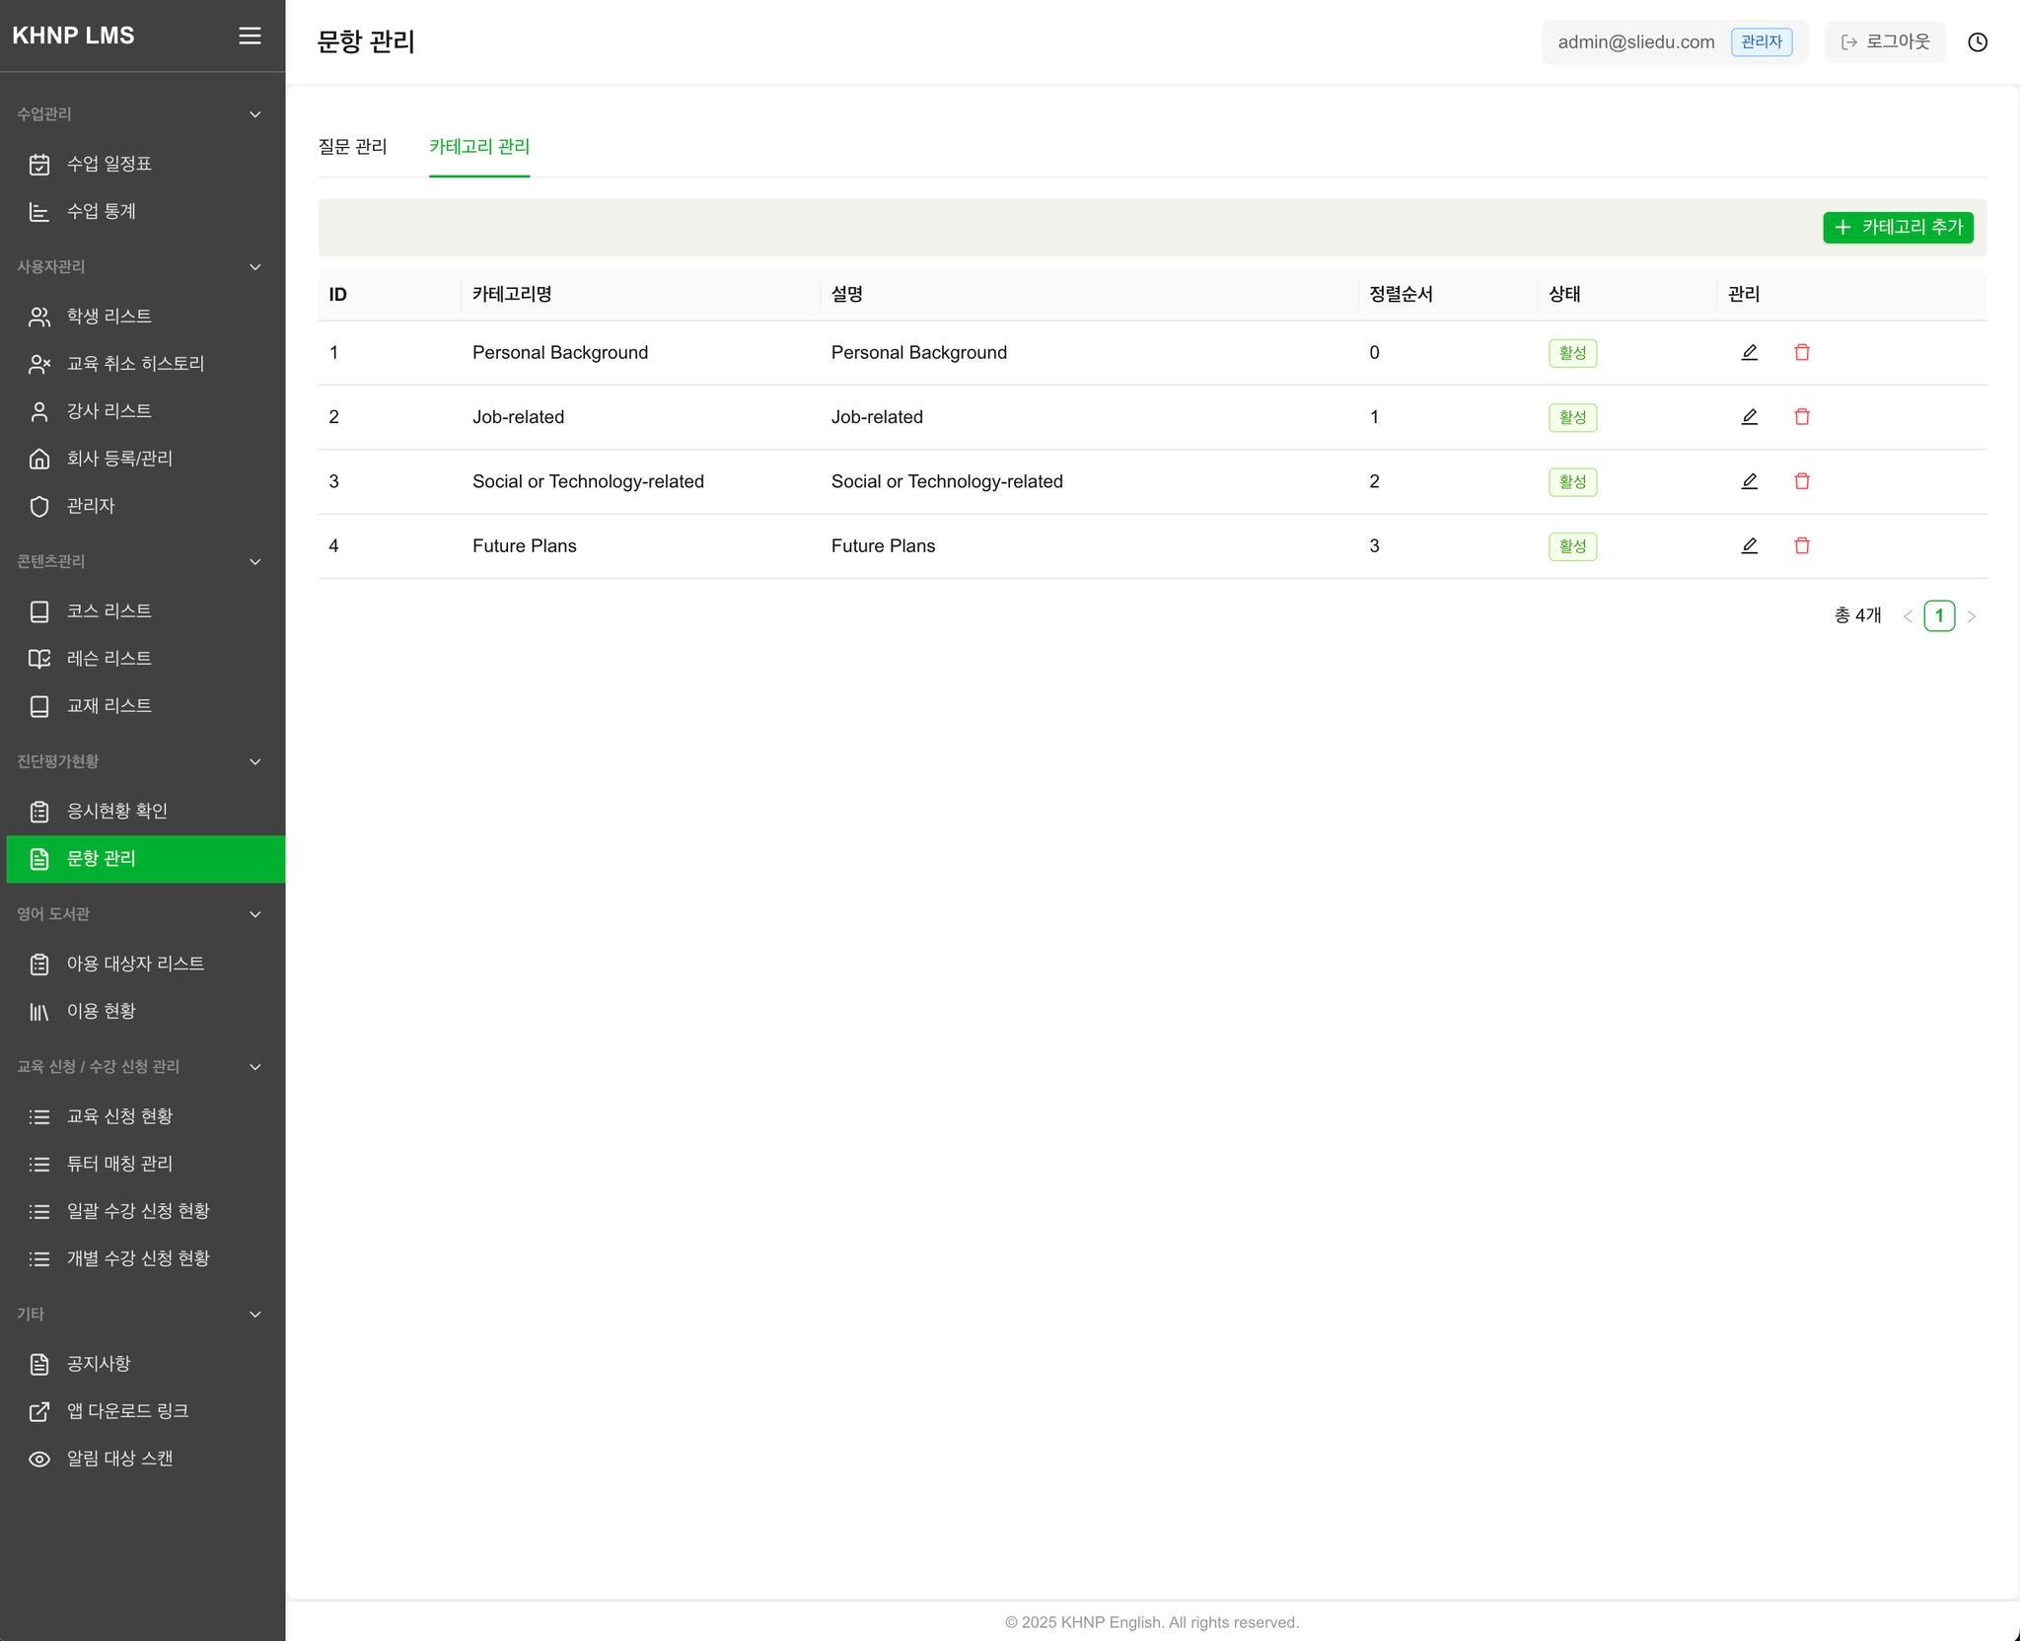Collapse the 수업관리 sidebar section
Image resolution: width=2020 pixels, height=1641 pixels.
tap(255, 114)
